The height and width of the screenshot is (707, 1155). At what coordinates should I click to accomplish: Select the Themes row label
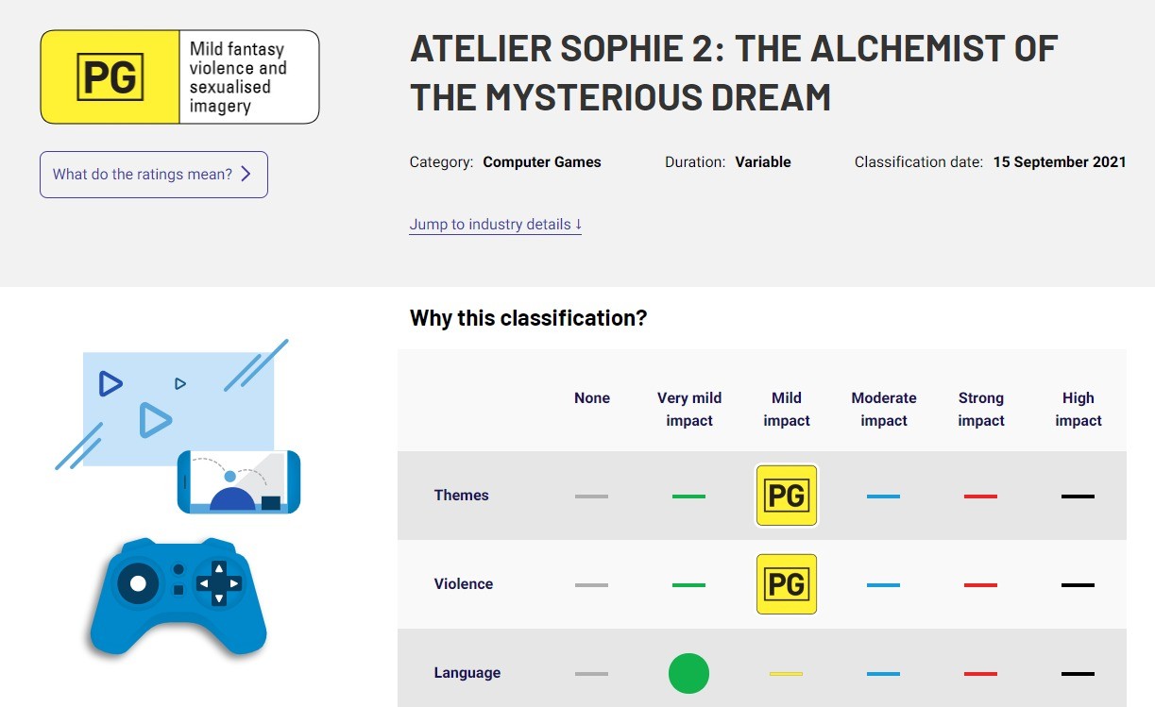coord(462,496)
